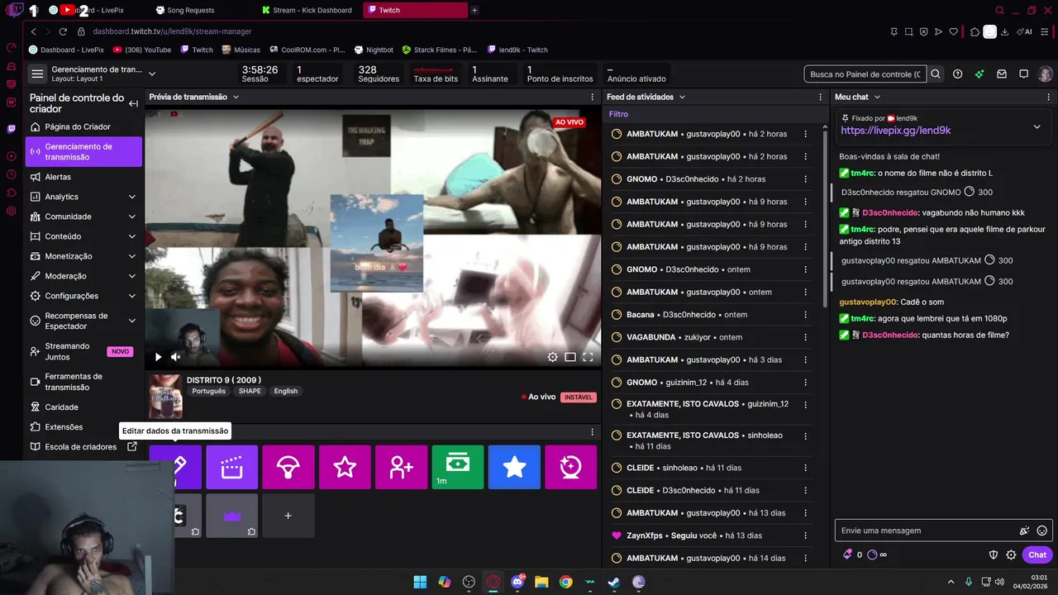The width and height of the screenshot is (1058, 595).
Task: Open Ferramentas de transmissão in sidebar
Action: coord(83,382)
